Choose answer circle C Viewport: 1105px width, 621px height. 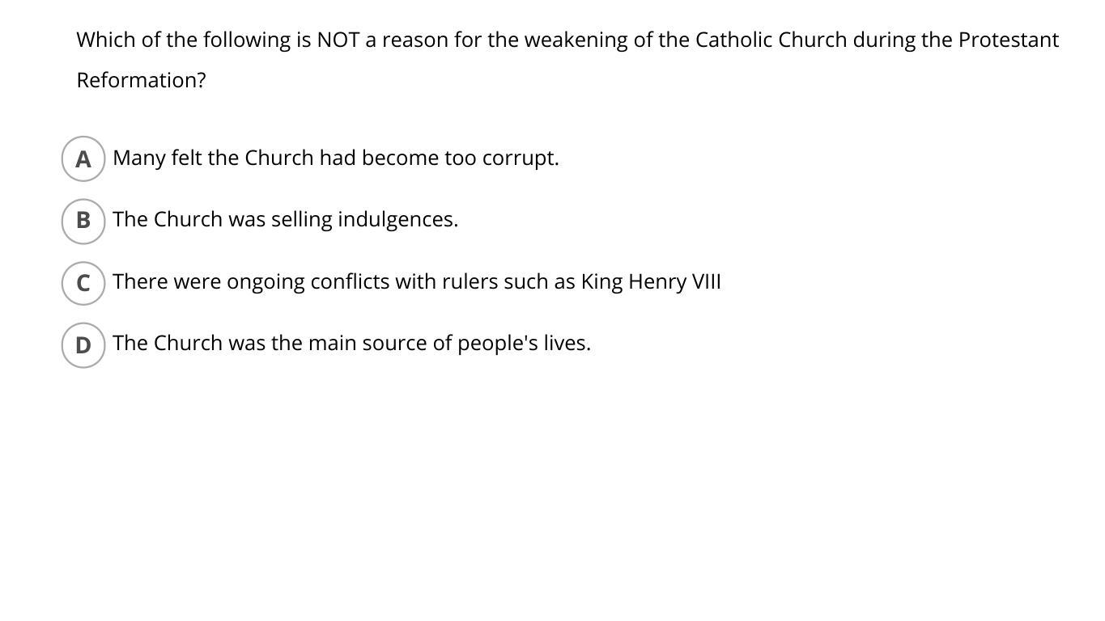[x=83, y=283]
